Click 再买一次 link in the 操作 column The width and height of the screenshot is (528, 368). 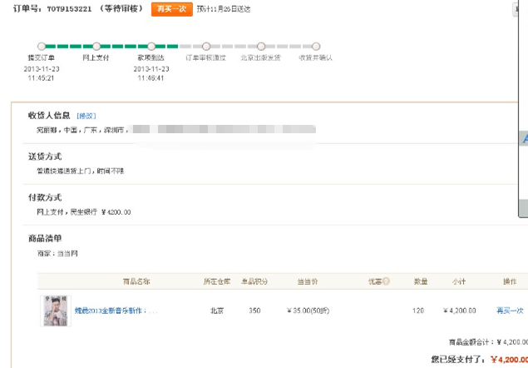510,311
